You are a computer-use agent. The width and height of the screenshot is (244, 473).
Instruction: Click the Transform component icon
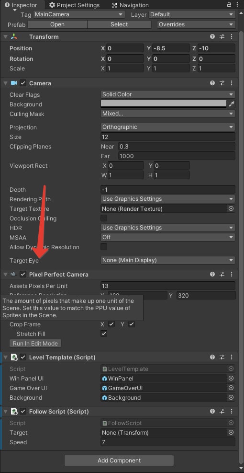pos(14,36)
